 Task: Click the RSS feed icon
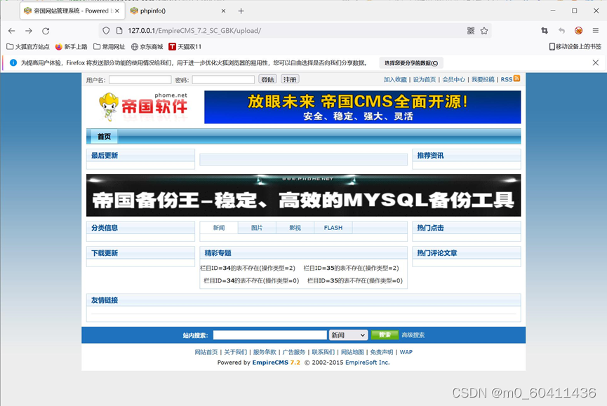pos(516,79)
